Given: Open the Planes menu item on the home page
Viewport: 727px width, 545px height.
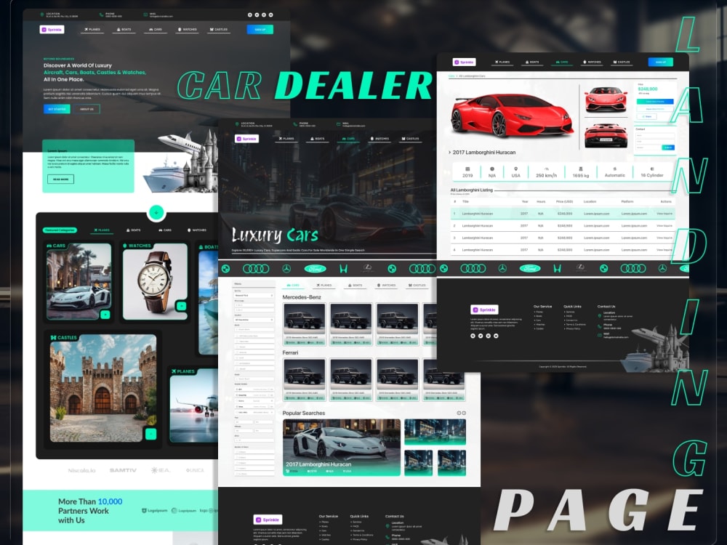Looking at the screenshot, I should click(92, 29).
